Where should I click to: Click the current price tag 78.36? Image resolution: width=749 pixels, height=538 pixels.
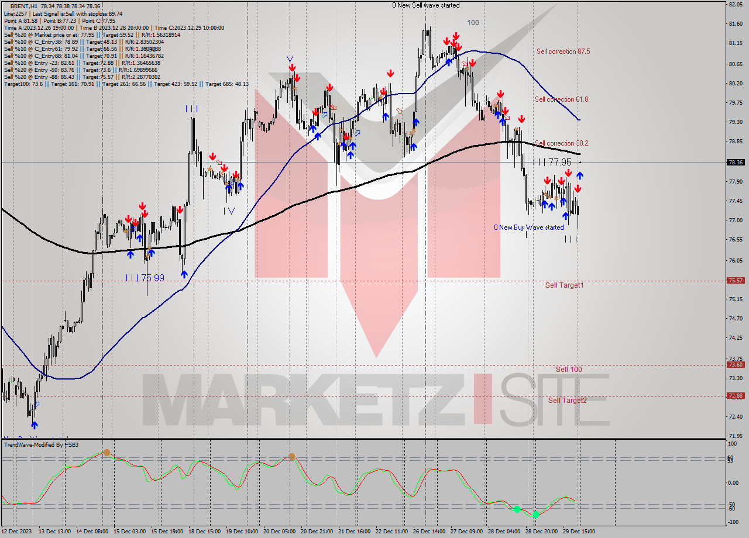click(736, 163)
